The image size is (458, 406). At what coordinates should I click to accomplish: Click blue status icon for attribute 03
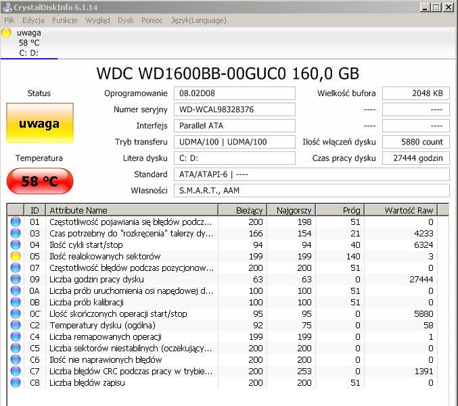16,233
